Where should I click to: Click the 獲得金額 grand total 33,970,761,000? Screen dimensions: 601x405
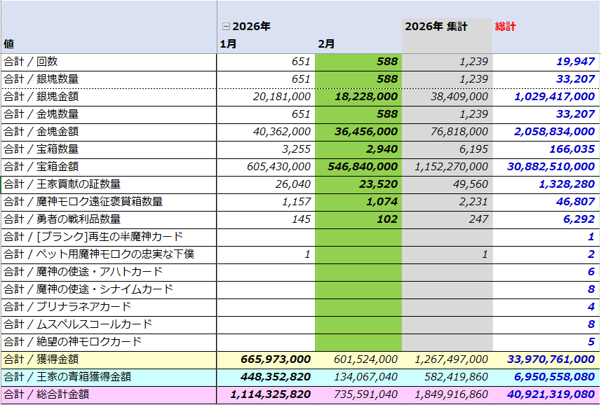(x=549, y=359)
